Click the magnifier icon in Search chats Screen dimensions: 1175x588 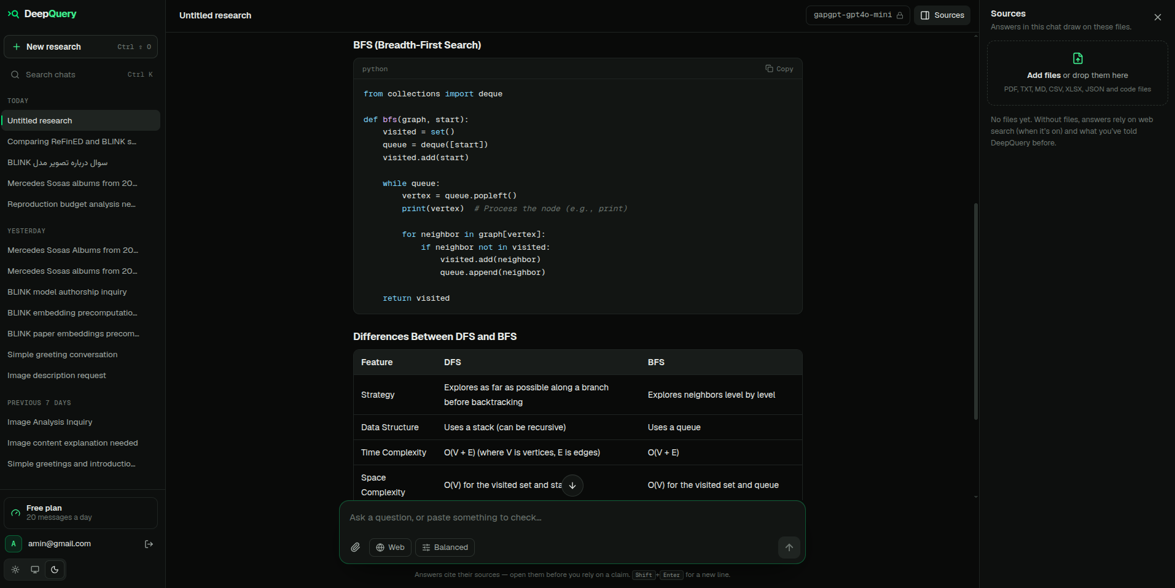15,74
